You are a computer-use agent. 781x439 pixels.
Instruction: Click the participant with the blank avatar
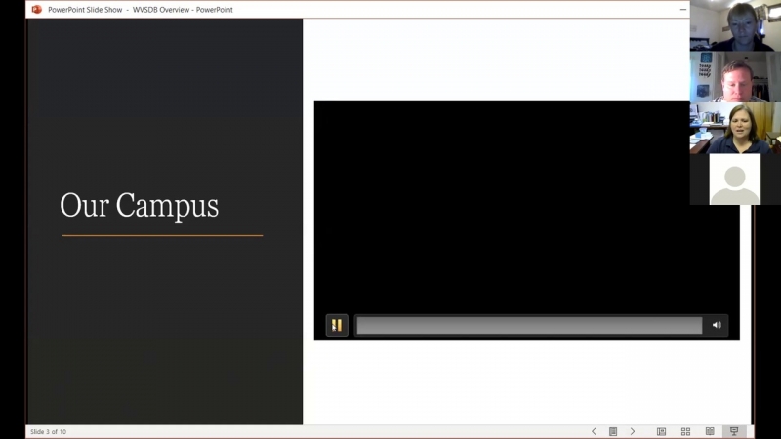click(734, 179)
